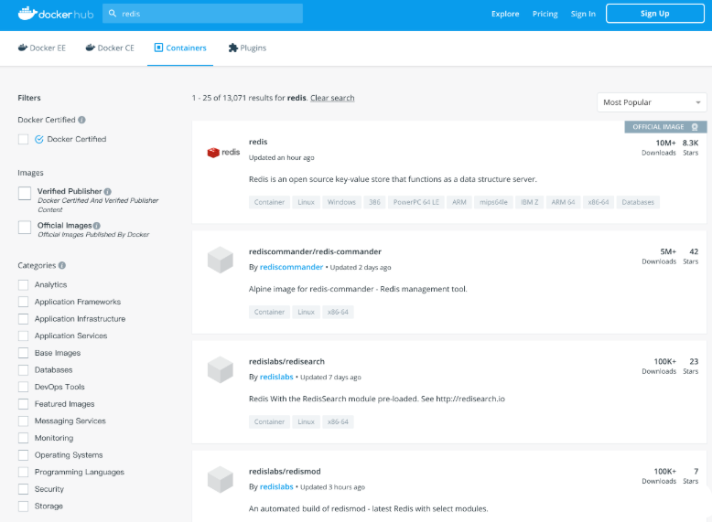Toggle the Storage category checkbox
Viewport: 712px width, 522px height.
pyautogui.click(x=23, y=506)
